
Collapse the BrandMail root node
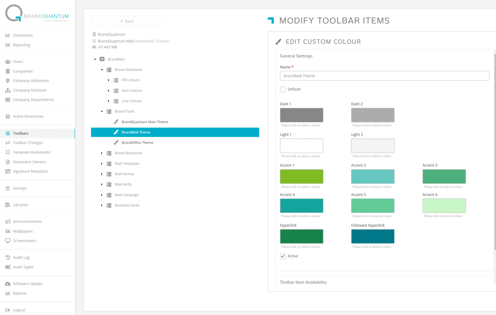pos(95,59)
